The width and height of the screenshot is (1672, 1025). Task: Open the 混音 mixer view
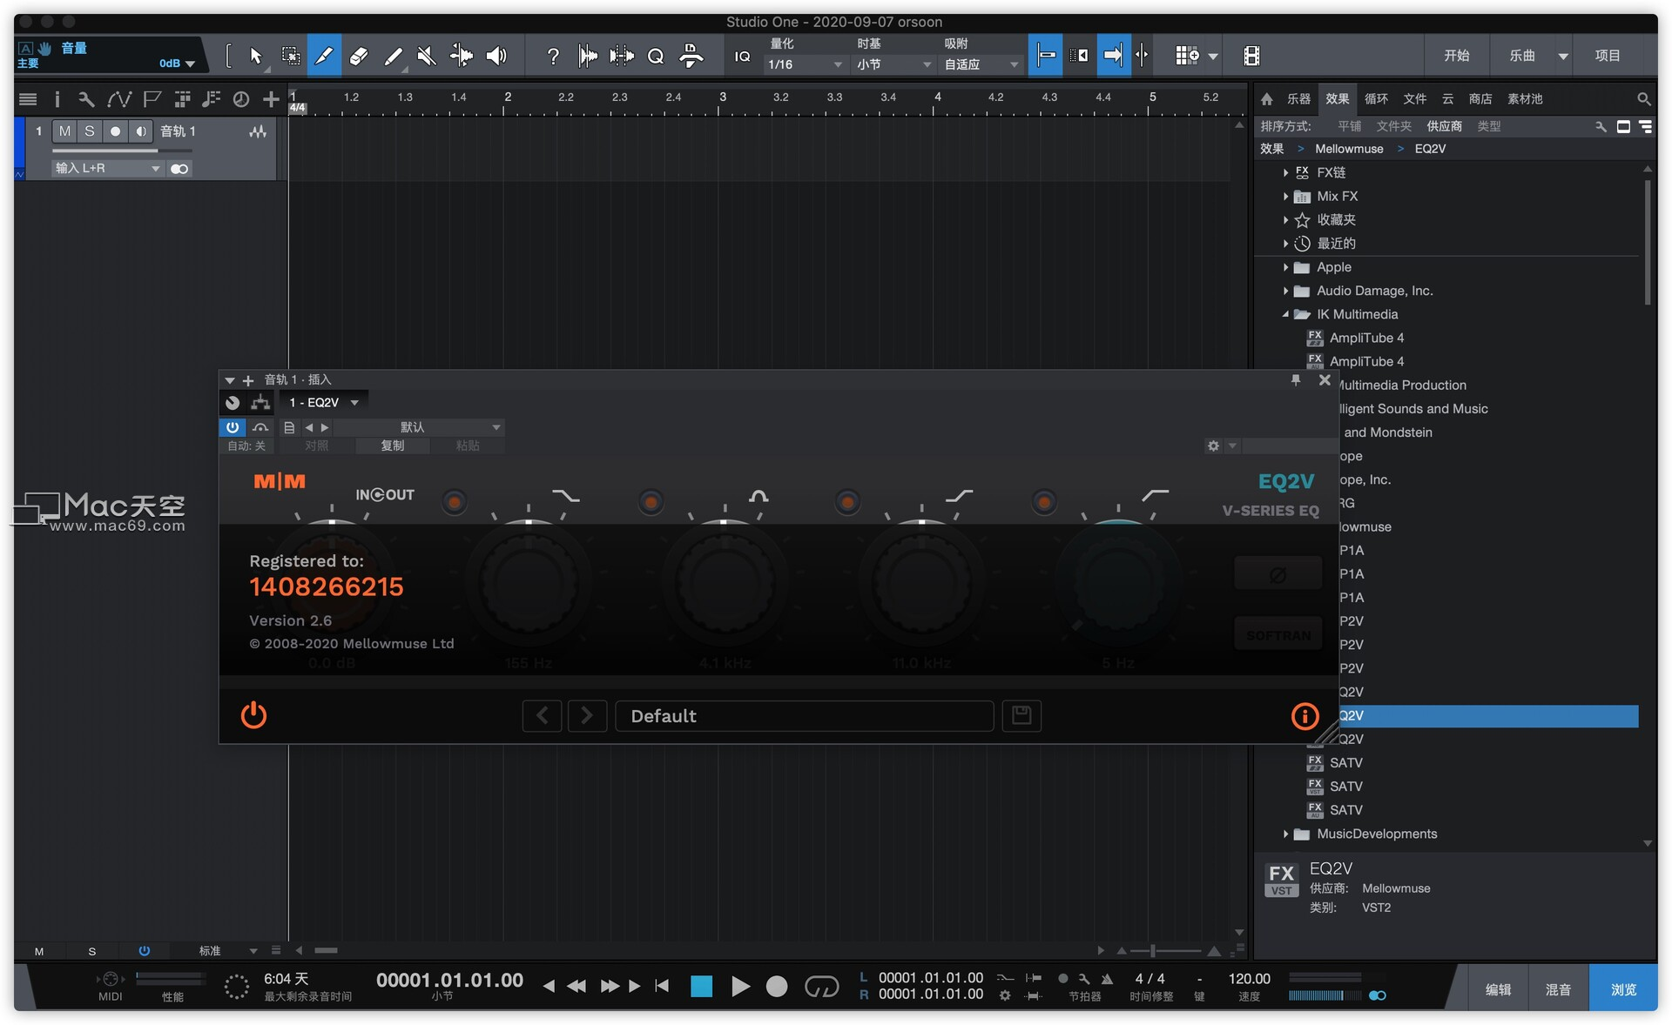(x=1558, y=989)
